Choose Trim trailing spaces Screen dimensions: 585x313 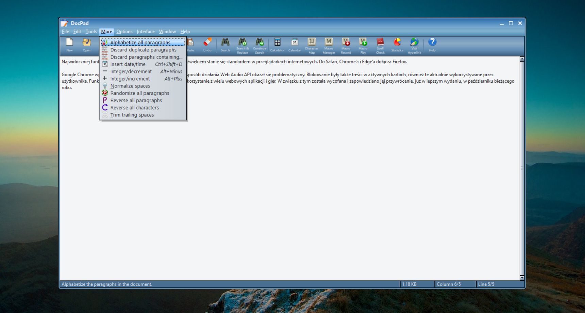(143, 115)
